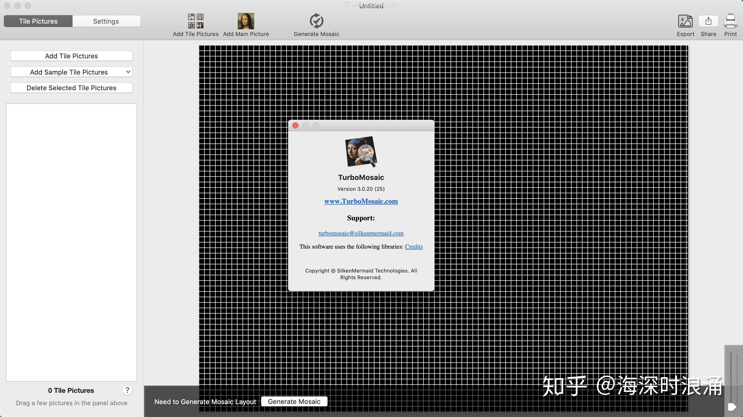Screen dimensions: 743x417
Task: Click the Add Main Picture Mona Lisa icon
Action: click(x=246, y=21)
